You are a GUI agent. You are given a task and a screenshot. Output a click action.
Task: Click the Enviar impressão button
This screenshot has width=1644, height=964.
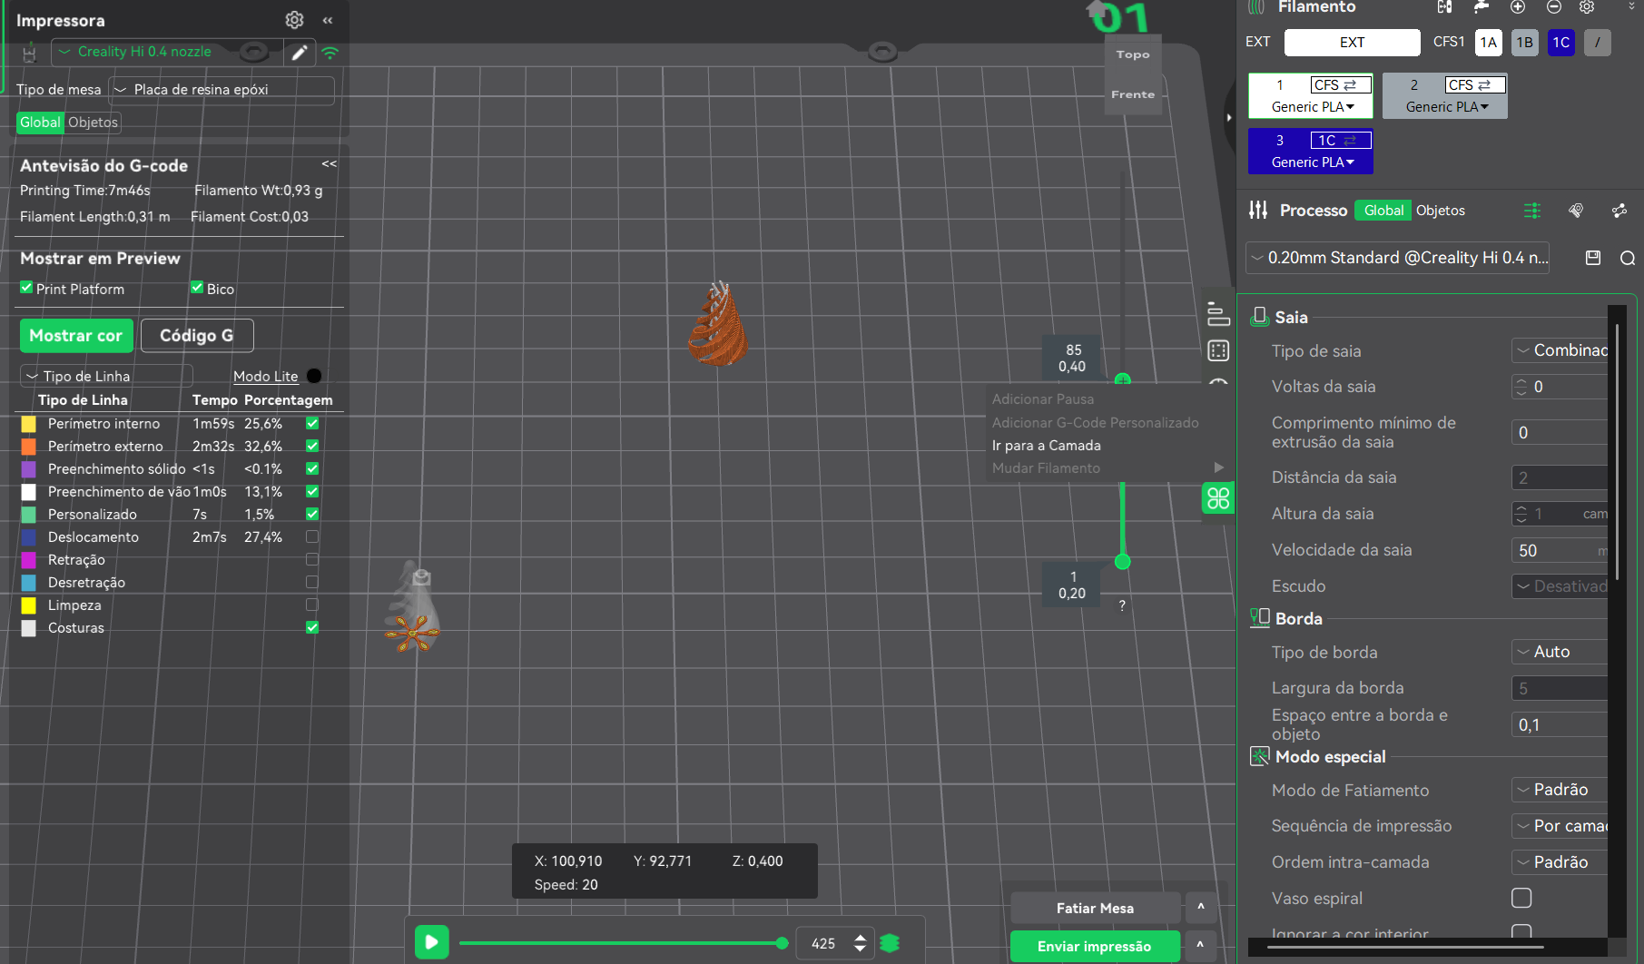tap(1094, 946)
